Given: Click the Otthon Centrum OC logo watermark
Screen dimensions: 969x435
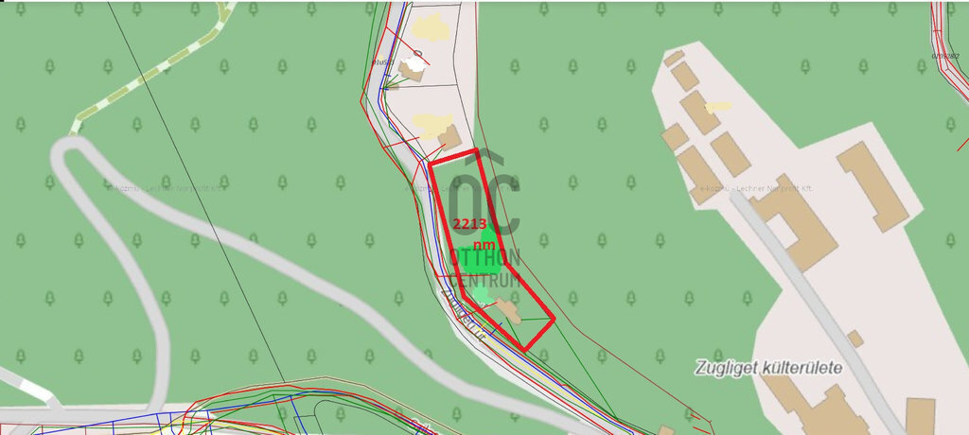Looking at the screenshot, I should pyautogui.click(x=484, y=218).
